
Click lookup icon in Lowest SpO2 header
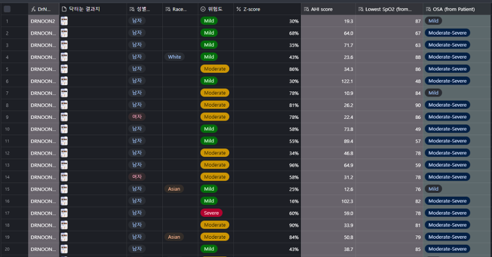pos(361,9)
